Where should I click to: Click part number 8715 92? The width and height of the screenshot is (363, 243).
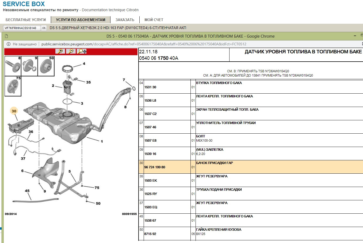click(x=150, y=234)
